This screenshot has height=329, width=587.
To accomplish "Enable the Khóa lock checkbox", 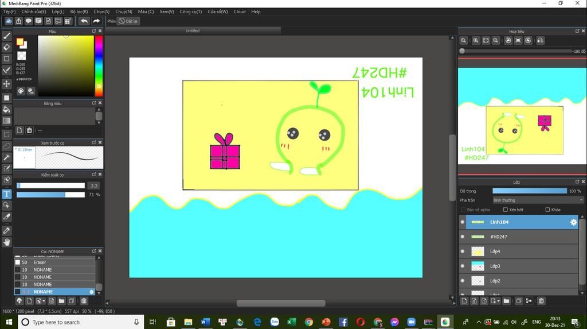I will pyautogui.click(x=547, y=210).
